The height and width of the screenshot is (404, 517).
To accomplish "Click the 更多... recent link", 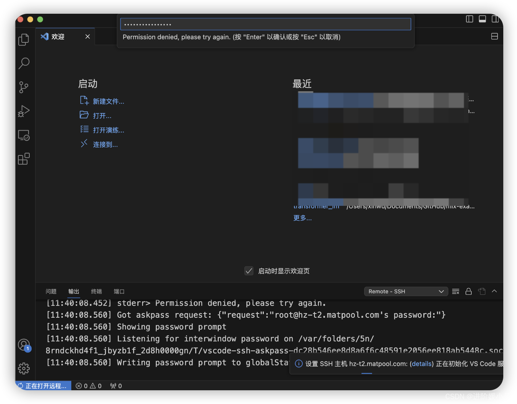I will click(302, 218).
